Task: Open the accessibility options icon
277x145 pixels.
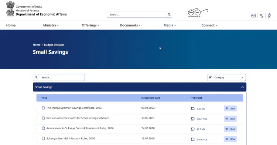Action: coord(269,16)
